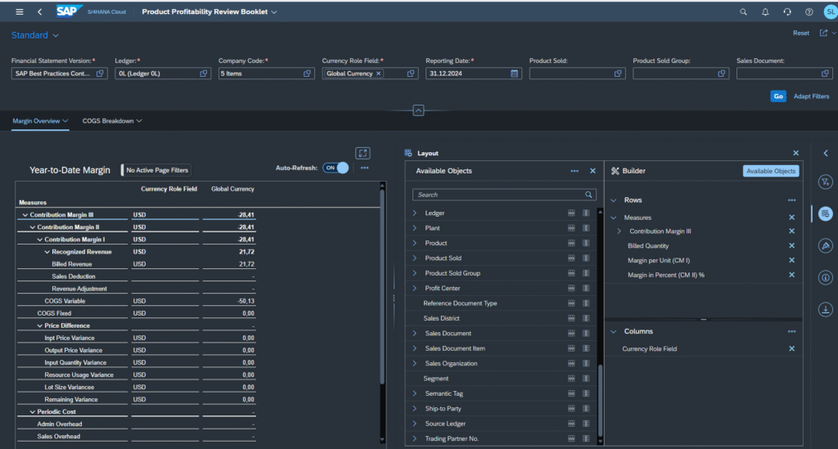Viewport: 838px width, 449px height.
Task: Collapse the Price Difference row
Action: 39,326
